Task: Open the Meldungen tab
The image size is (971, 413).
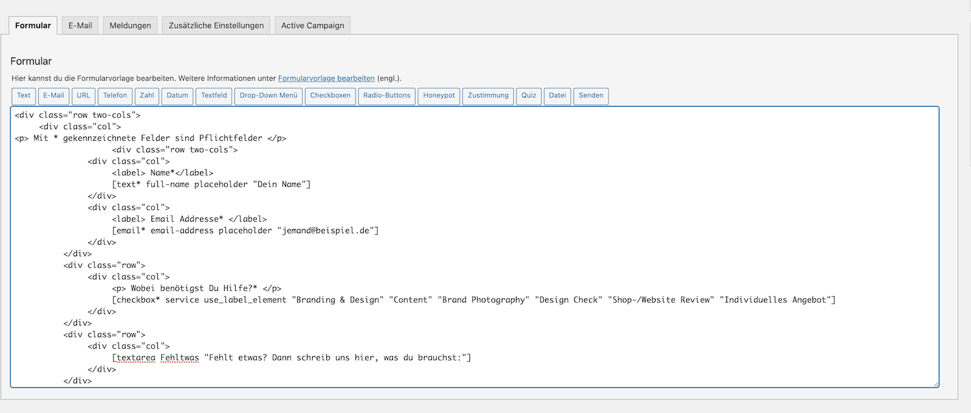Action: tap(130, 26)
